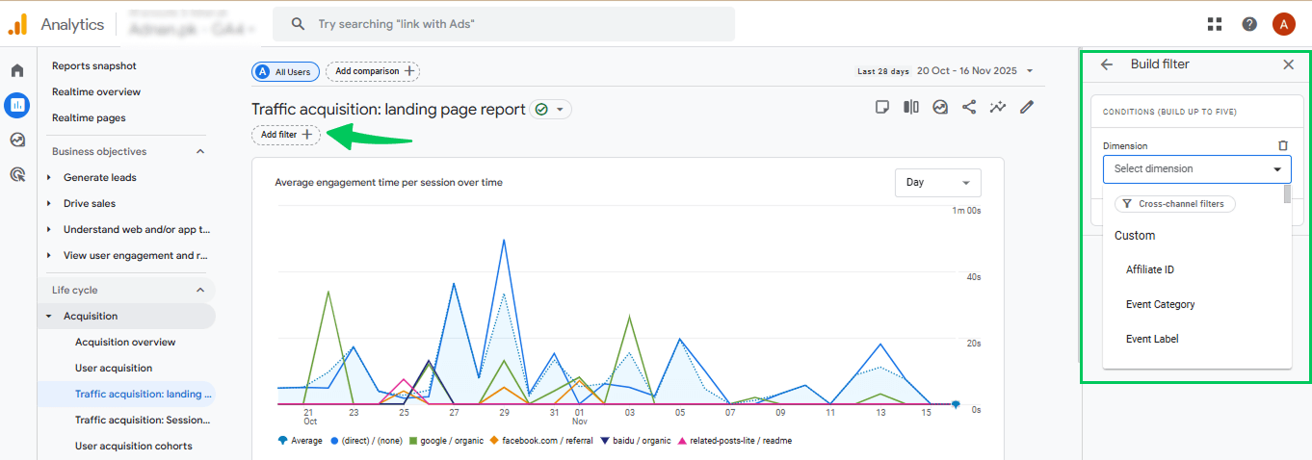Share this report using share icon
This screenshot has width=1312, height=460.
(969, 107)
